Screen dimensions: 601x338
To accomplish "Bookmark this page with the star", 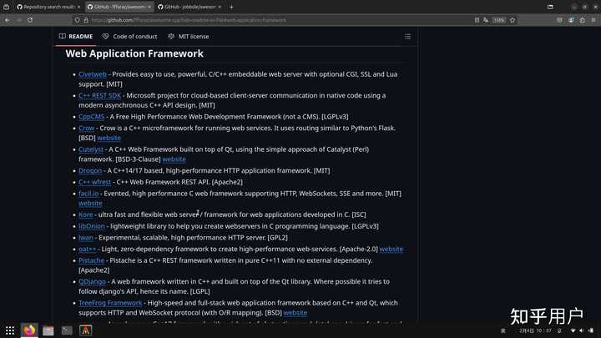I will (x=513, y=20).
